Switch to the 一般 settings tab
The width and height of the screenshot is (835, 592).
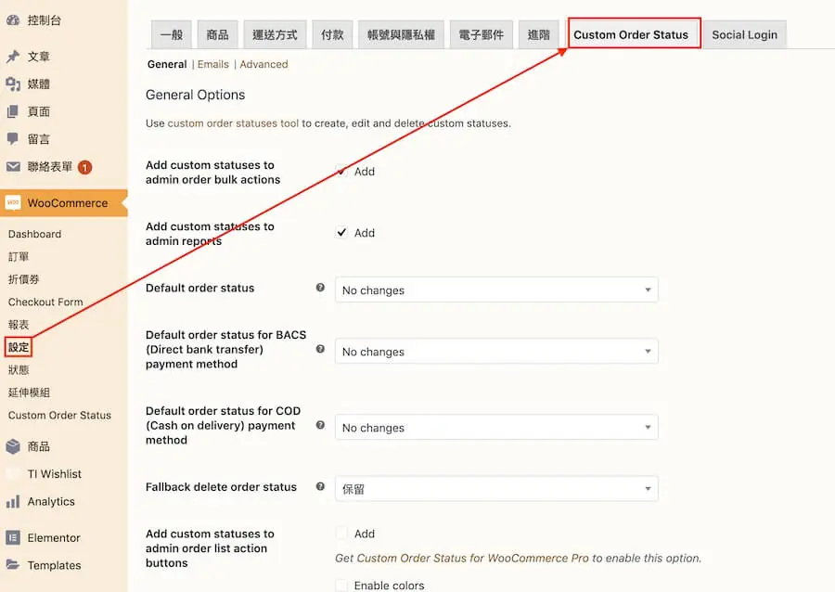click(x=172, y=34)
